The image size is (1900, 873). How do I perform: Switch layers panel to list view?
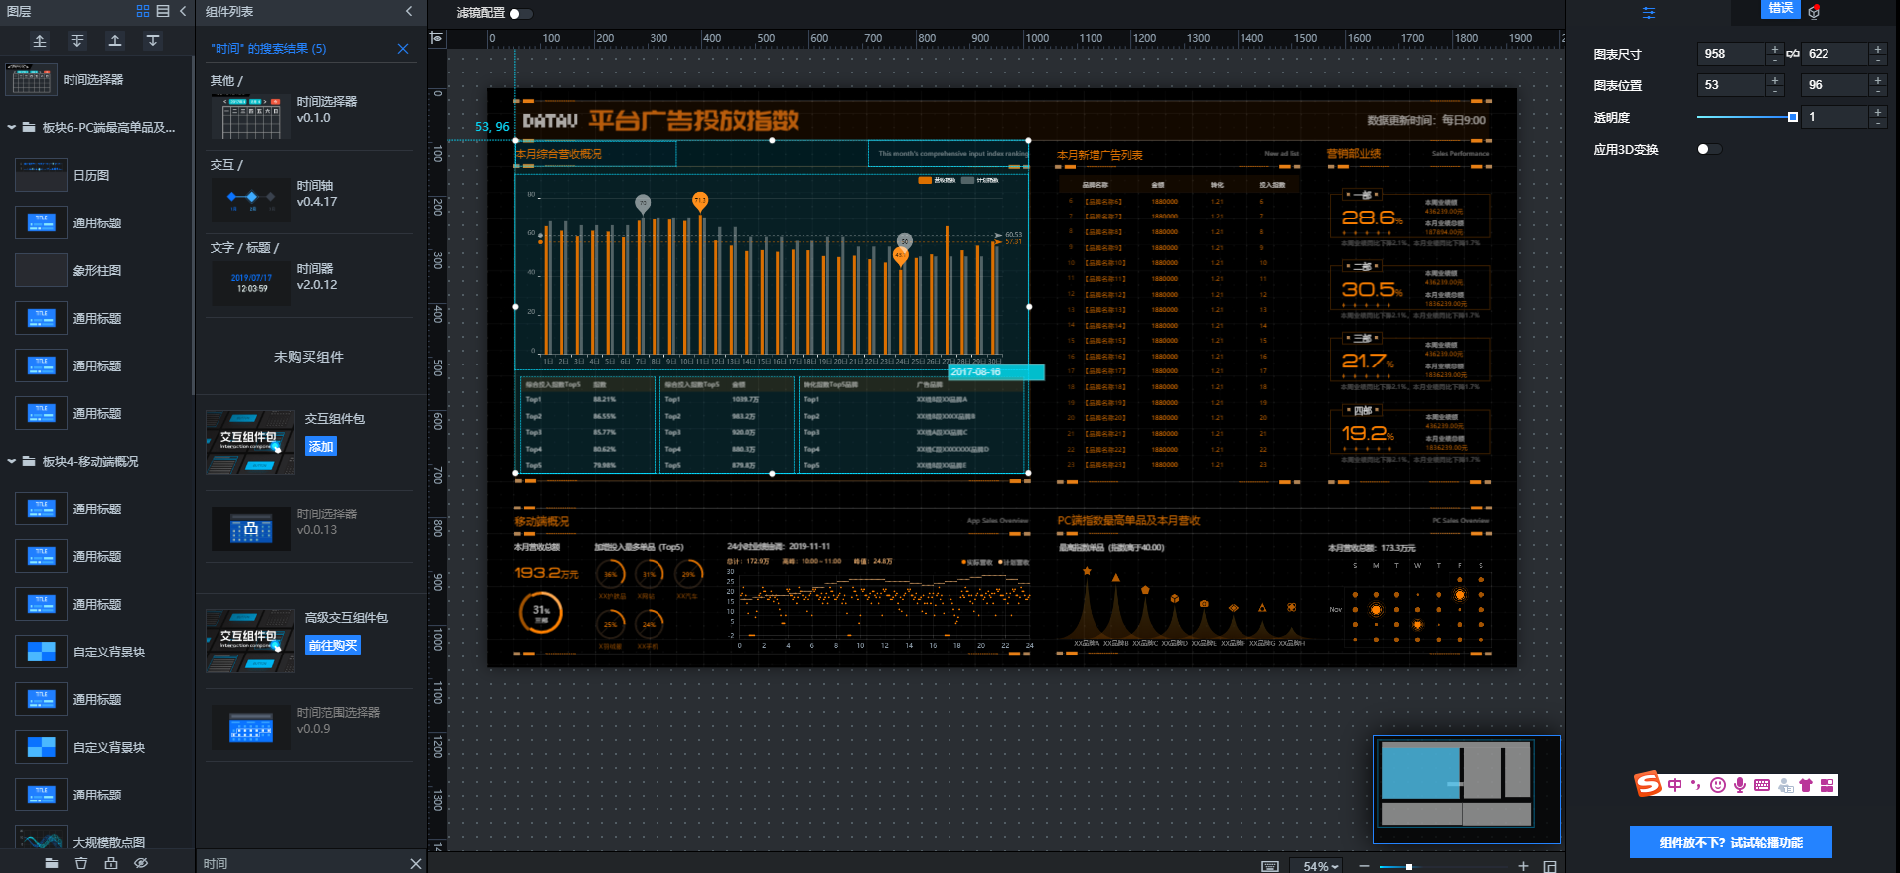(x=163, y=11)
